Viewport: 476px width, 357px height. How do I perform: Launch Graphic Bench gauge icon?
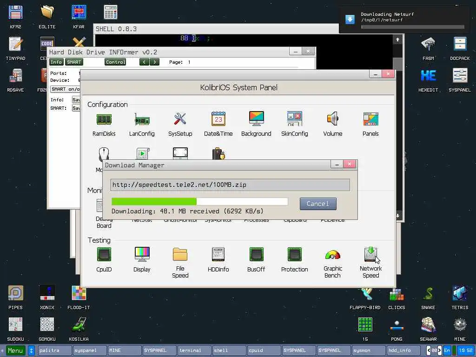pos(333,255)
